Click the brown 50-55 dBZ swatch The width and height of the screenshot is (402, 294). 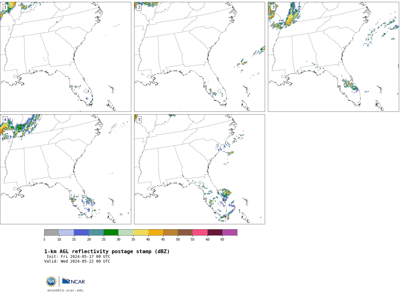tap(185, 232)
